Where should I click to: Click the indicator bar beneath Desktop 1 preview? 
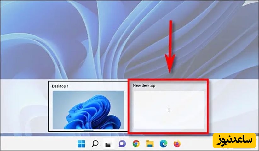pos(88,130)
